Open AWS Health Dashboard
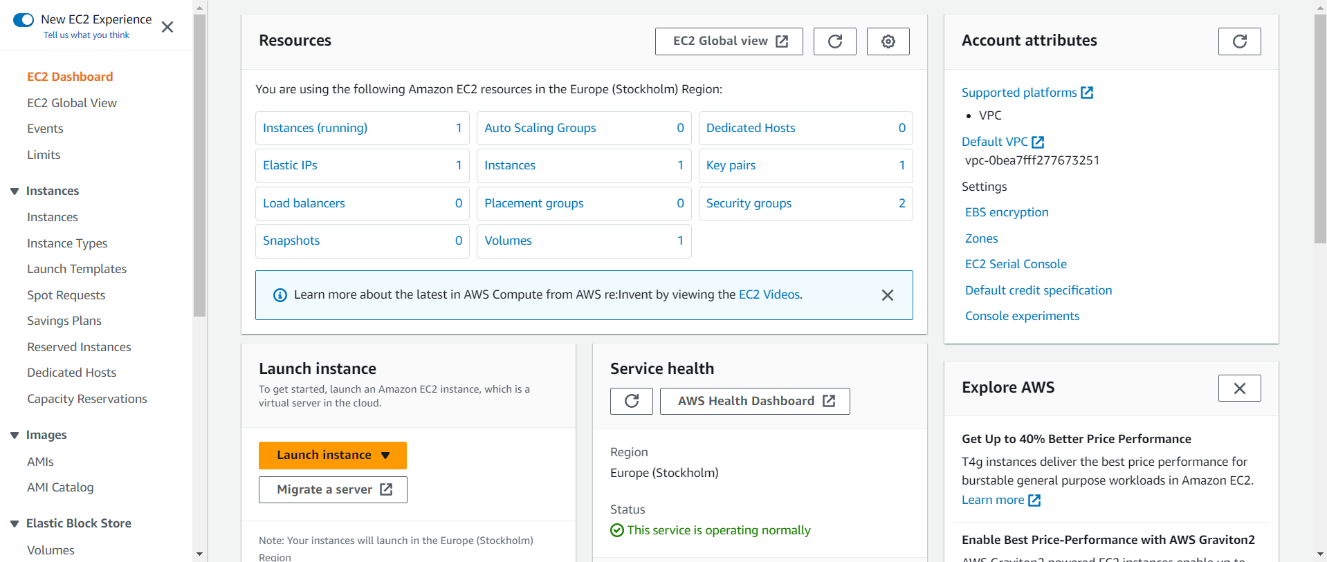This screenshot has height=562, width=1327. [x=755, y=401]
